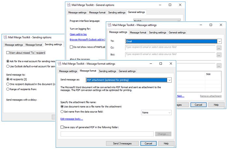Open the Program interface language dropdown
Screen dimensions: 228x149
pyautogui.click(x=157, y=20)
